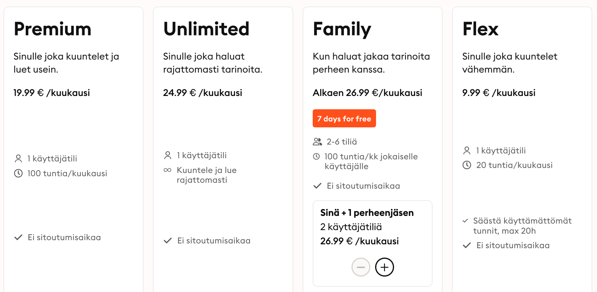Click the user icon in Premium plan
This screenshot has height=292, width=597.
[x=18, y=159]
